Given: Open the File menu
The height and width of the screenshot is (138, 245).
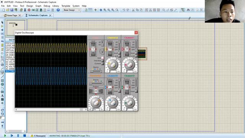Looking at the screenshot, I should [x=3, y=6].
